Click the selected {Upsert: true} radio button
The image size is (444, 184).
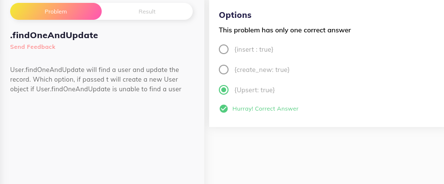click(224, 90)
